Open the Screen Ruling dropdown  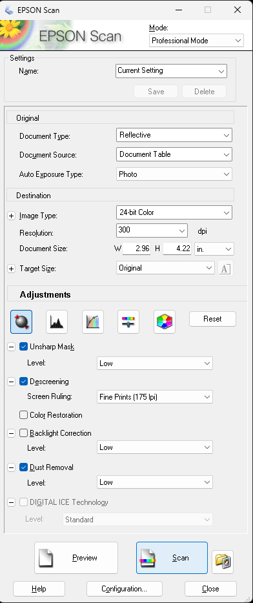(x=154, y=397)
